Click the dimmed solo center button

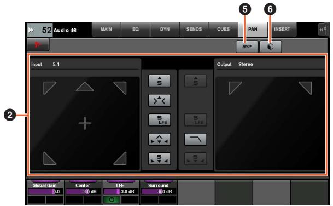[x=196, y=81]
